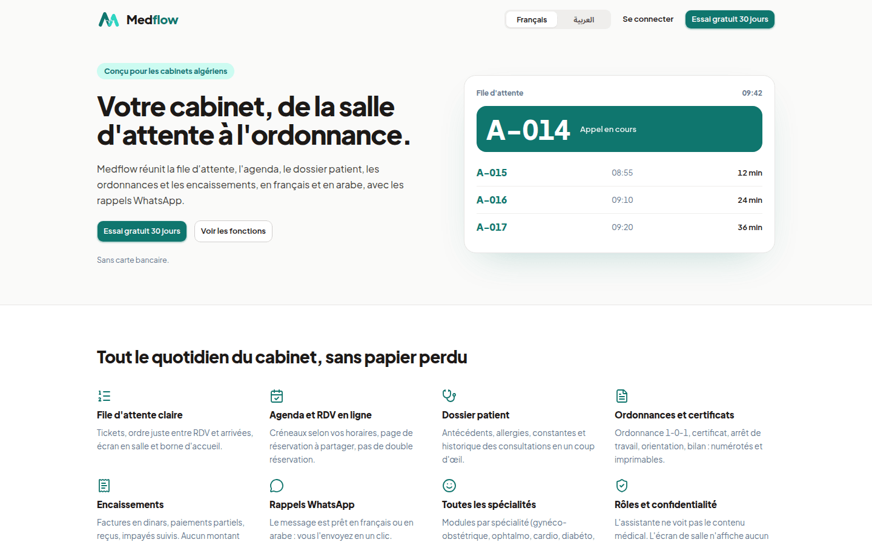Click the Toutes les spécialités heading
The image size is (872, 545).
click(x=489, y=504)
